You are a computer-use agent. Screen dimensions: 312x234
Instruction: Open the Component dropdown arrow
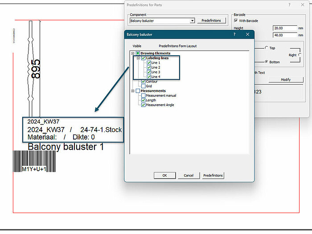tap(192, 21)
